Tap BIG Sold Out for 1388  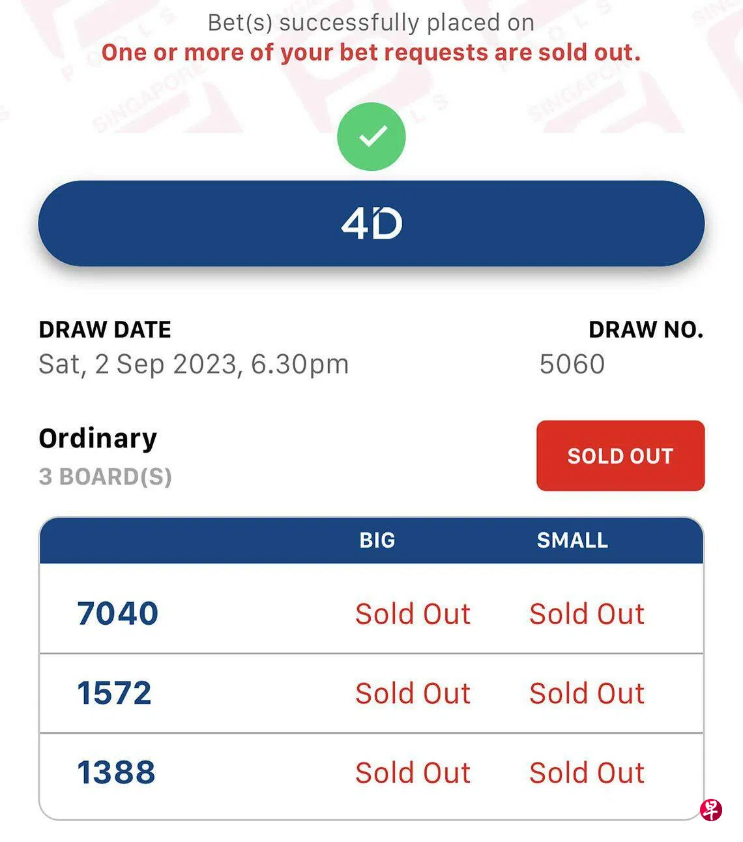tap(413, 773)
